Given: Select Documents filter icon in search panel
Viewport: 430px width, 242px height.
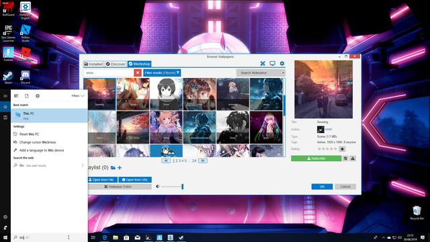Looking at the screenshot, I should (27, 95).
